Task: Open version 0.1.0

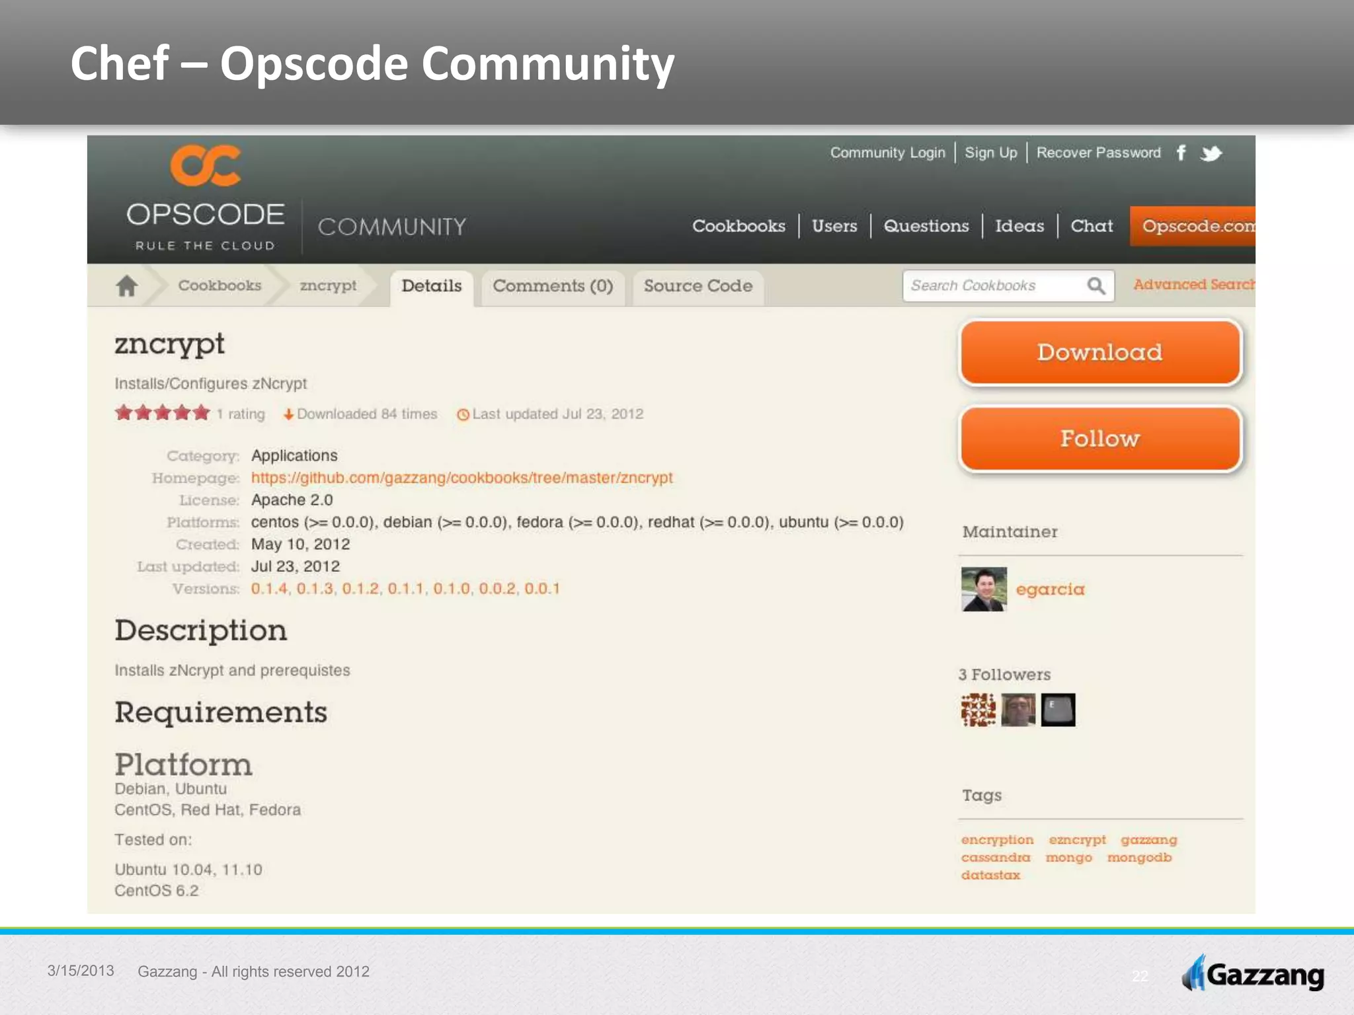Action: 452,589
